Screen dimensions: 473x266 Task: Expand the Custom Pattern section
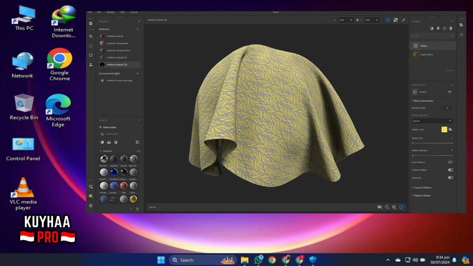click(422, 188)
